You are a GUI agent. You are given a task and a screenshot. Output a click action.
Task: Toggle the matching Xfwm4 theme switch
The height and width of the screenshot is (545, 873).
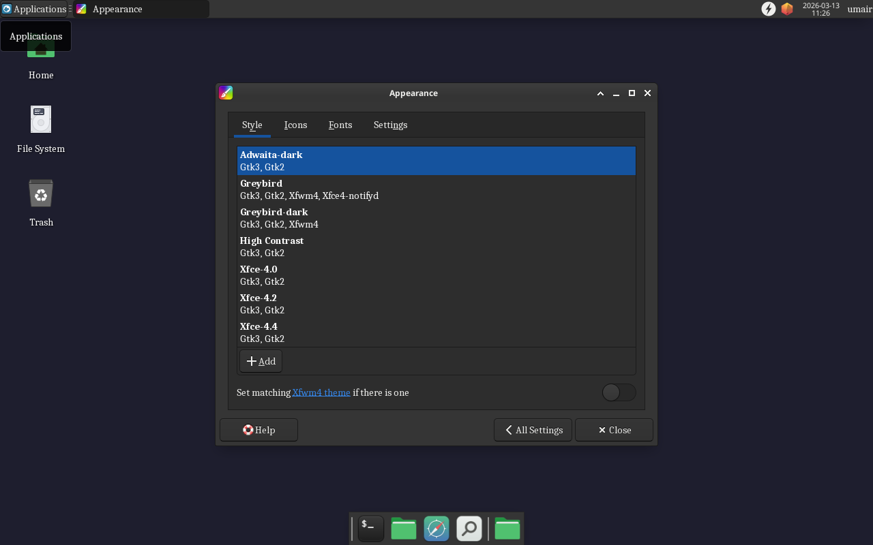(619, 392)
